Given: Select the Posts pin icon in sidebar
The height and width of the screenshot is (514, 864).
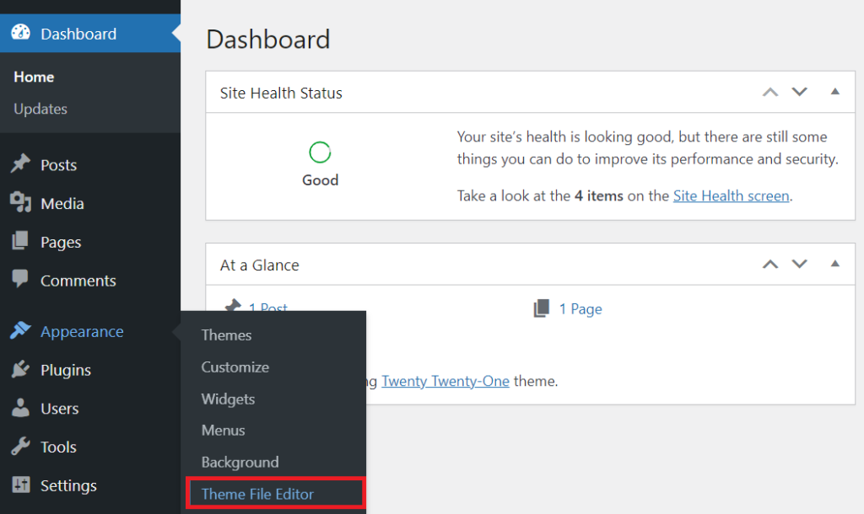Looking at the screenshot, I should coord(21,164).
